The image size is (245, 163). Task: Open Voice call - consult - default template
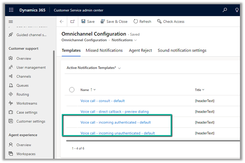click(x=102, y=101)
